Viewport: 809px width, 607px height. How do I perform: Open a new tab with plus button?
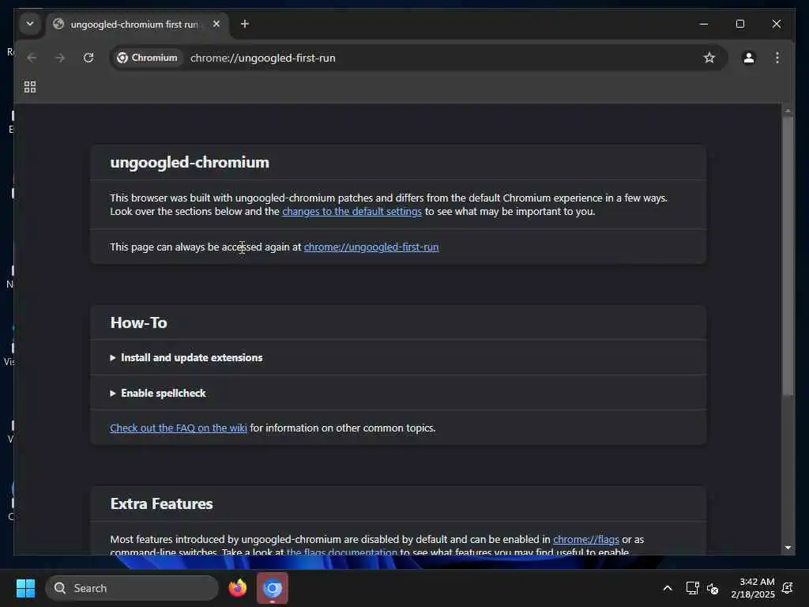tap(245, 25)
